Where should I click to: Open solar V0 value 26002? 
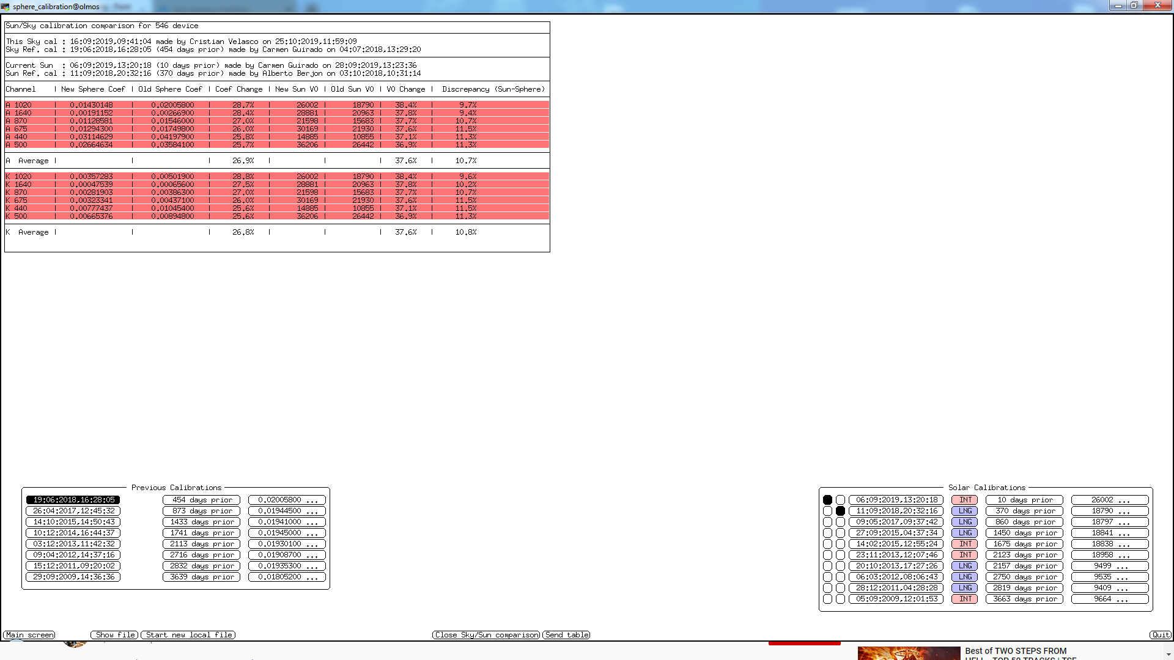tap(1110, 500)
